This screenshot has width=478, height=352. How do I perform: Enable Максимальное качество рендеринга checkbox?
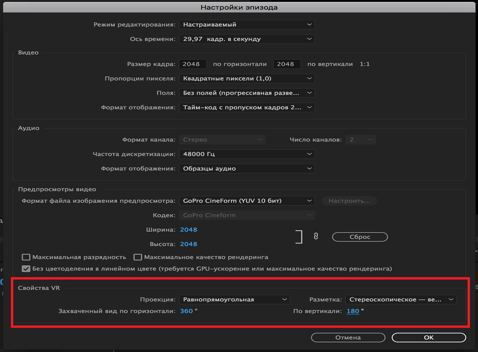coord(138,257)
